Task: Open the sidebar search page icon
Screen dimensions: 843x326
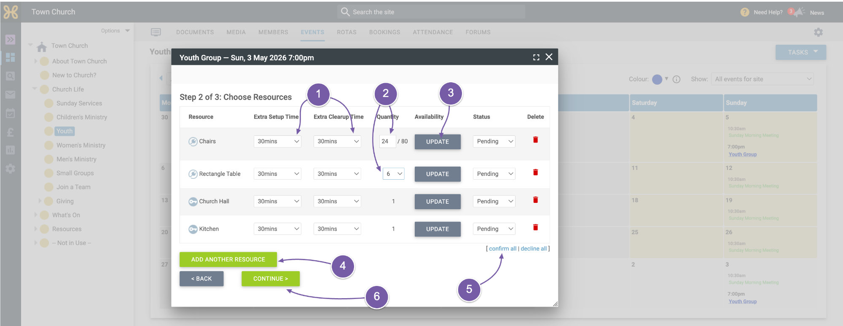Action: [10, 76]
